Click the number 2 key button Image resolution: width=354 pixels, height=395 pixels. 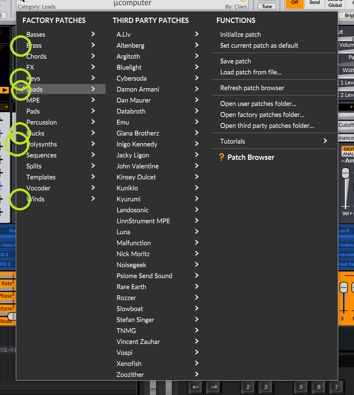point(248,387)
